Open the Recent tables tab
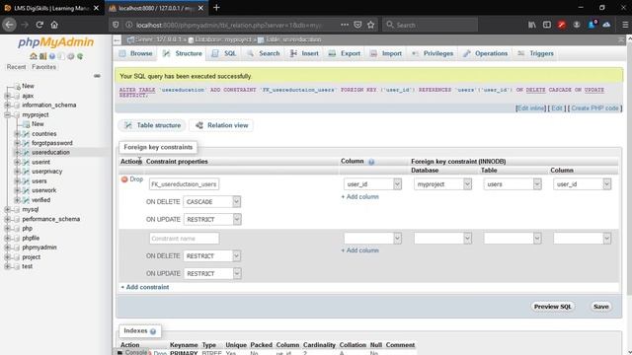632x355 pixels. pyautogui.click(x=16, y=67)
